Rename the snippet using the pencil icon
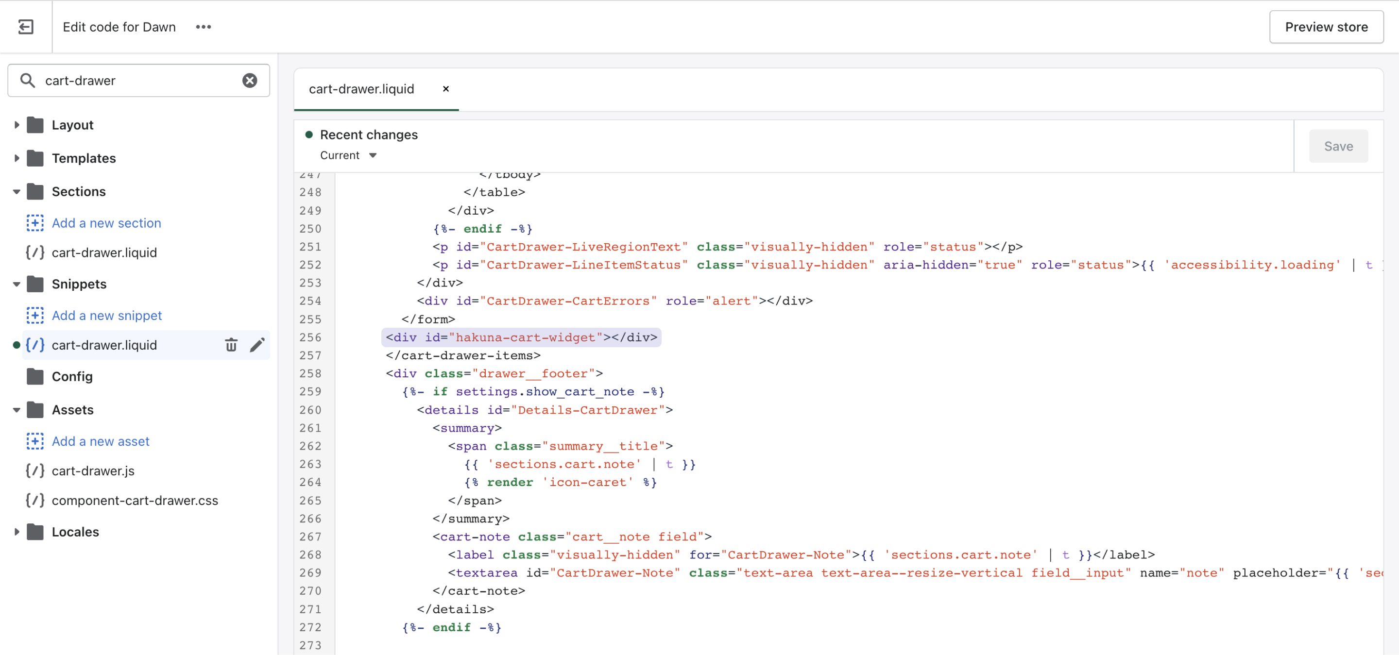Image resolution: width=1399 pixels, height=655 pixels. point(257,345)
